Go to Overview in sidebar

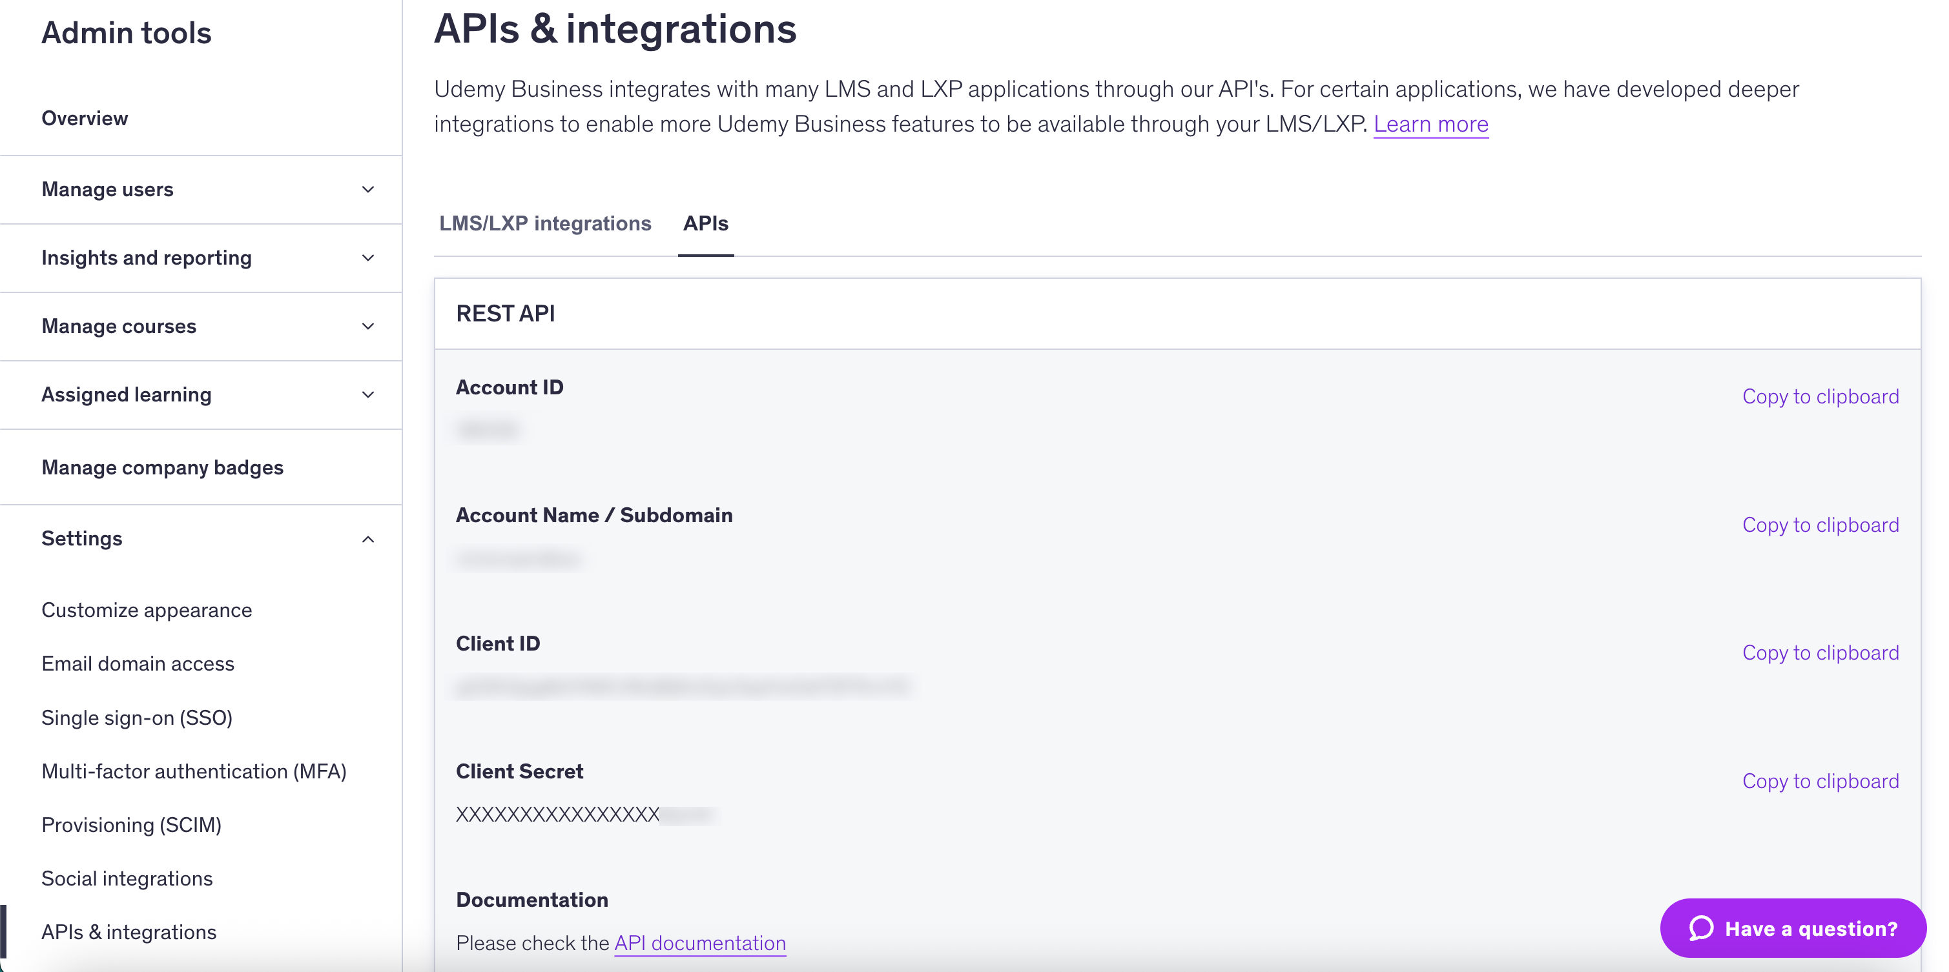click(x=85, y=119)
